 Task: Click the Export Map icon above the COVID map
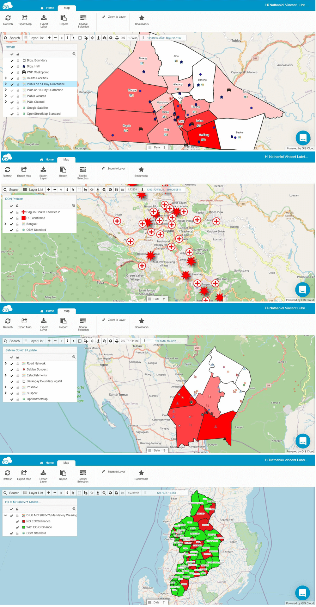click(24, 18)
